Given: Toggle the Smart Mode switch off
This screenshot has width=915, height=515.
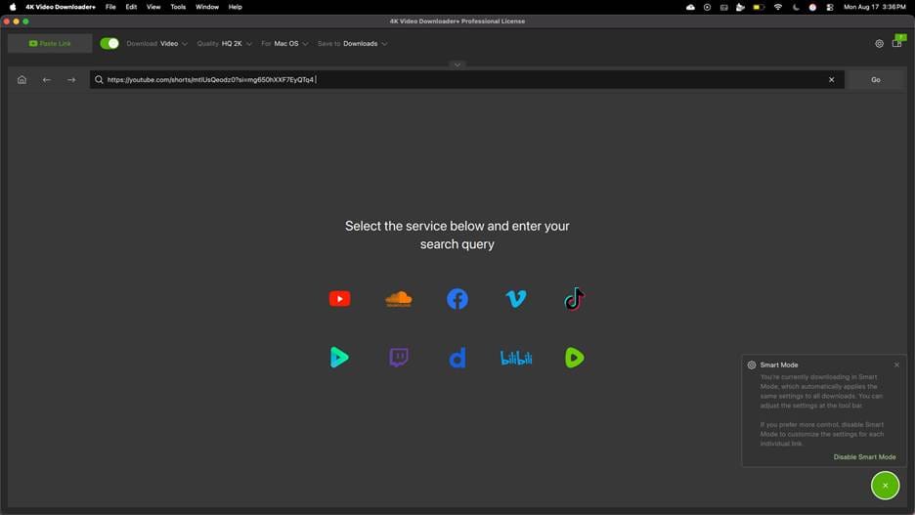Looking at the screenshot, I should click(109, 44).
